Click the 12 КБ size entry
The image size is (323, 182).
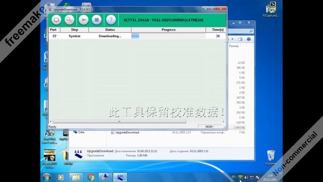coord(241,63)
